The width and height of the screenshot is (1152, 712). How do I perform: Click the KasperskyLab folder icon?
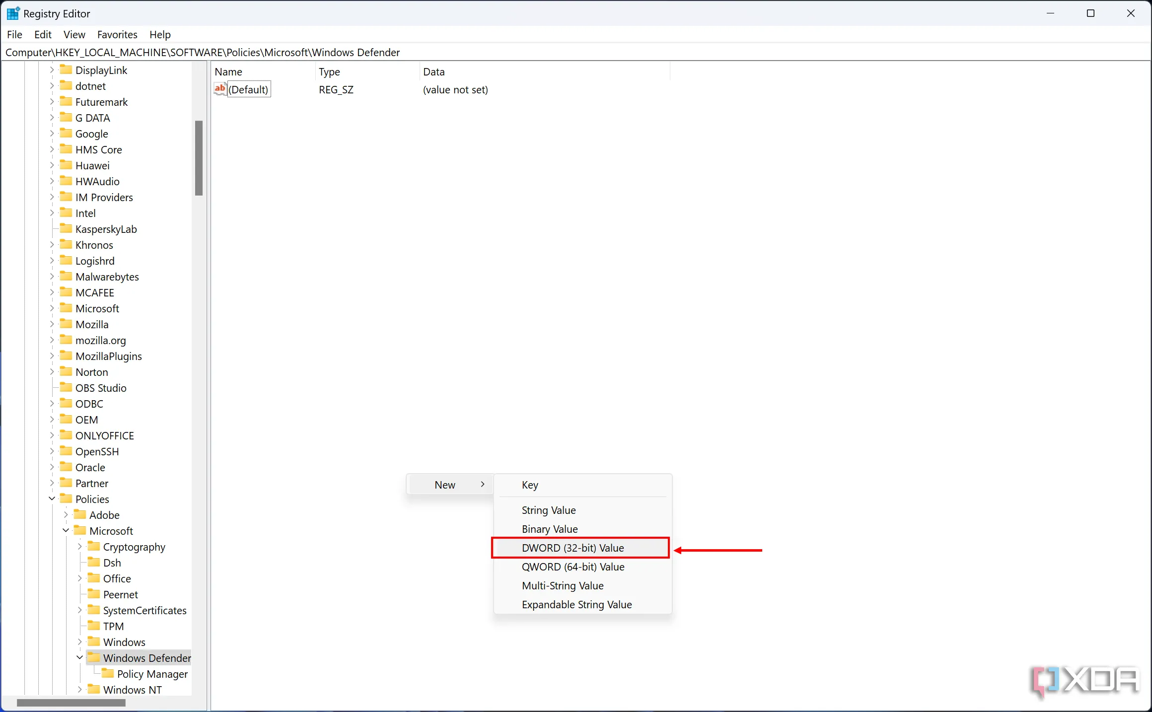pyautogui.click(x=66, y=228)
